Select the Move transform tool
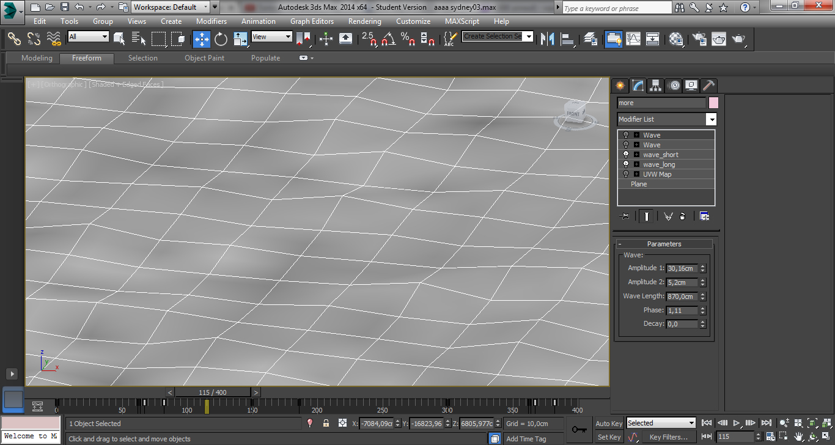Image resolution: width=835 pixels, height=445 pixels. (x=202, y=39)
